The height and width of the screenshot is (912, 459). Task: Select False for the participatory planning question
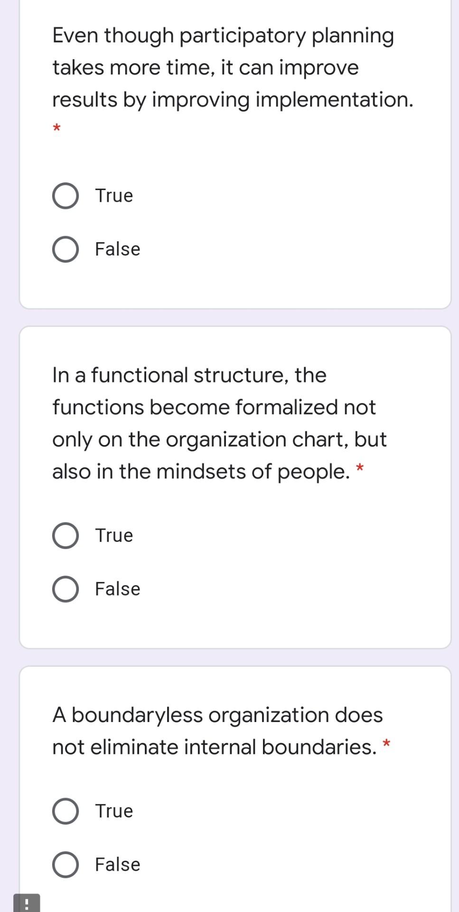pyautogui.click(x=66, y=249)
